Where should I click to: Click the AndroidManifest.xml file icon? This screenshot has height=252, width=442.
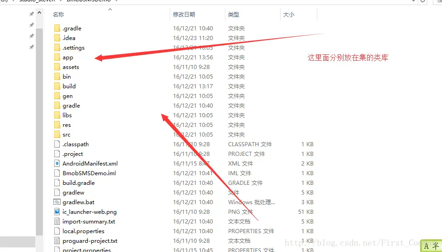pos(57,164)
